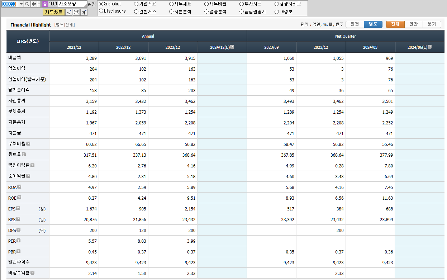Click the Net Quarter group header
This screenshot has height=280, width=447.
coord(346,36)
